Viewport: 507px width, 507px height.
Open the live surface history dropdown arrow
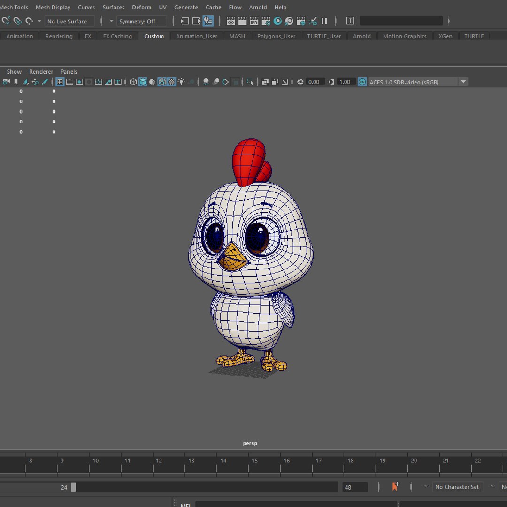coord(39,21)
